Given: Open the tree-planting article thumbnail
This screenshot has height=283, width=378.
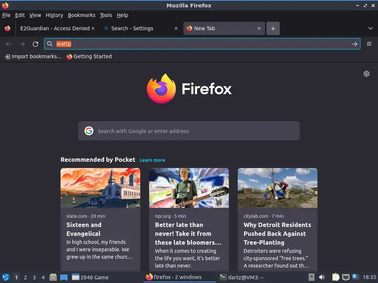Looking at the screenshot, I should 278,188.
